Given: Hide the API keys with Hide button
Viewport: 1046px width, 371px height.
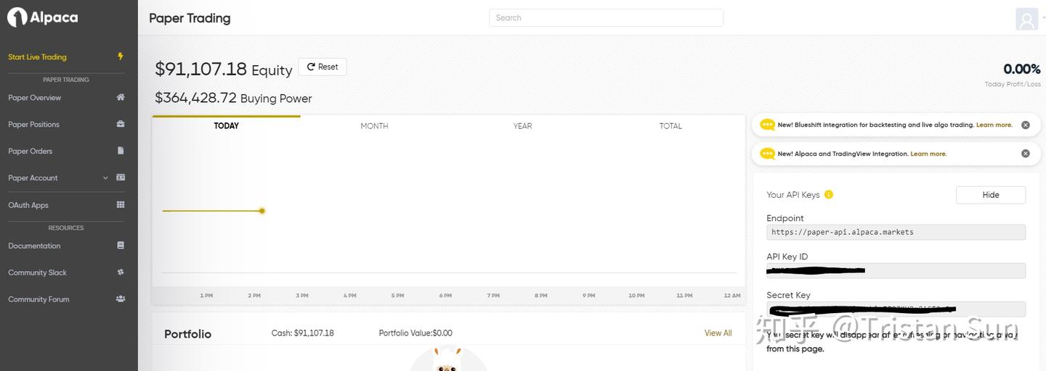Looking at the screenshot, I should (991, 195).
